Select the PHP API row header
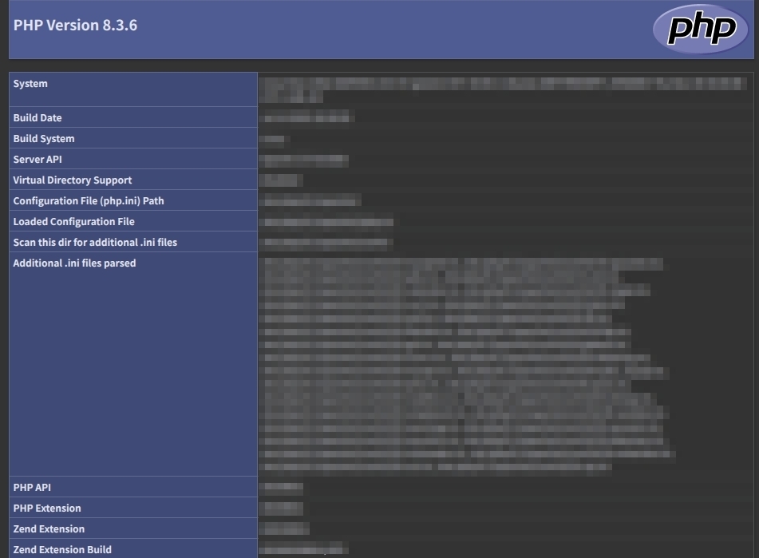 tap(30, 487)
